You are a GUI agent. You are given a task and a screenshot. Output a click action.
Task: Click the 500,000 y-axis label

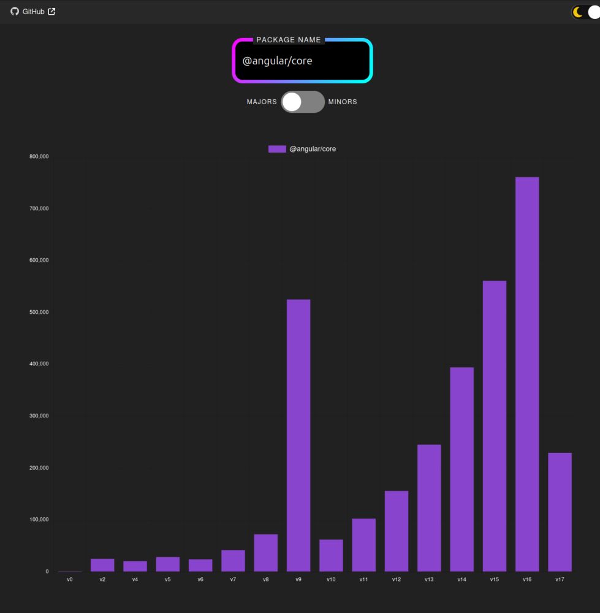[39, 312]
